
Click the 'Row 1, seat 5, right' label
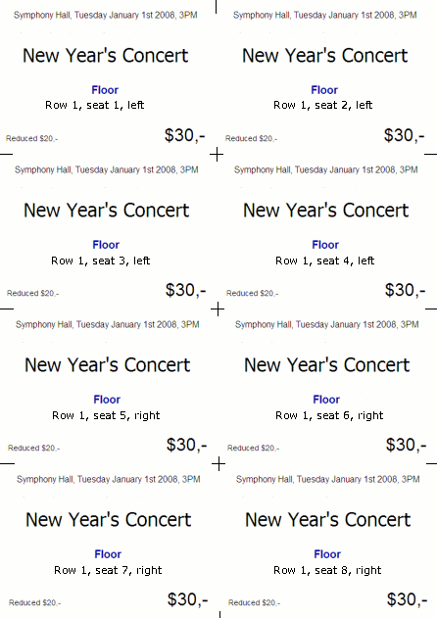point(106,415)
